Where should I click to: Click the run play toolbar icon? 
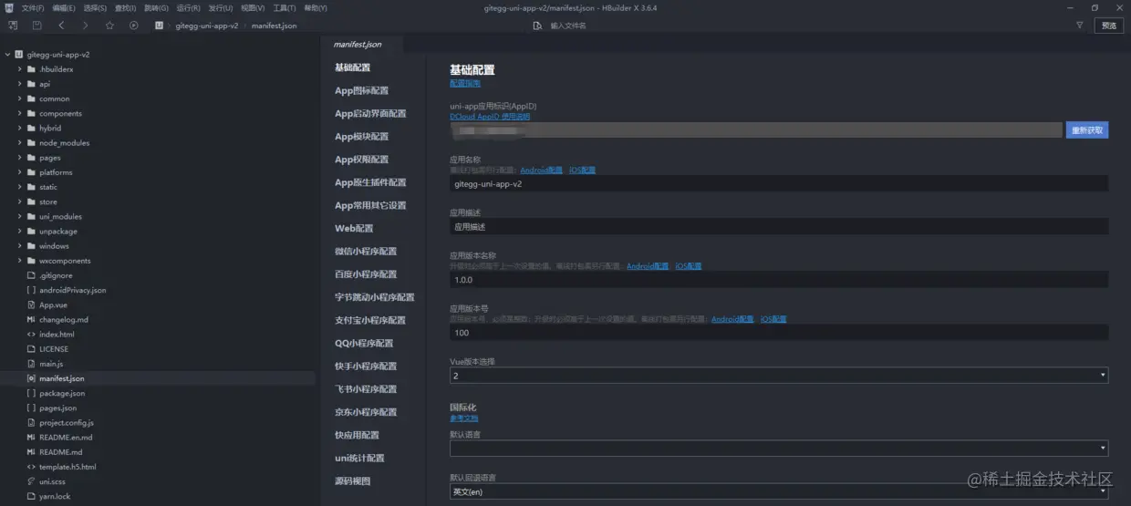click(x=134, y=26)
